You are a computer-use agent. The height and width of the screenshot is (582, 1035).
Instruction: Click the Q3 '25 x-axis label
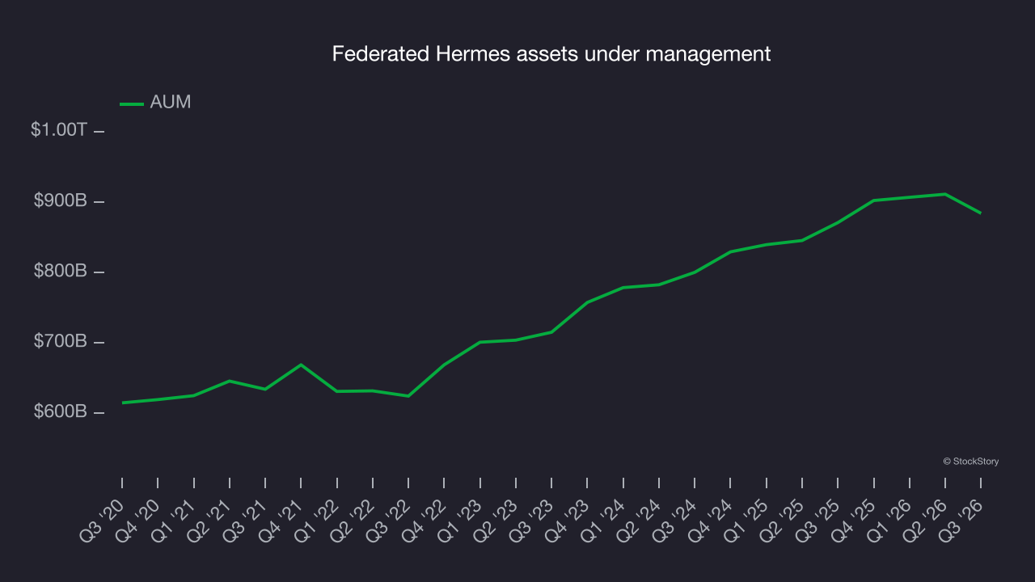[x=817, y=520]
